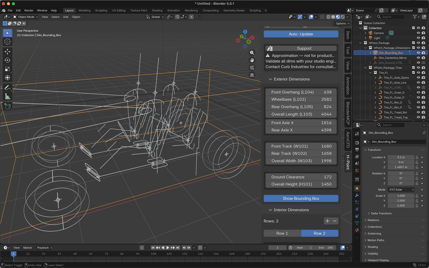Image resolution: width=429 pixels, height=268 pixels.
Task: Hide the Light in the outliner
Action: (x=418, y=38)
